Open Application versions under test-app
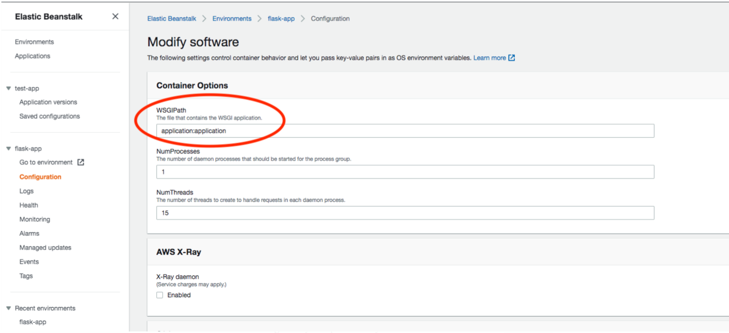The image size is (729, 333). click(48, 102)
